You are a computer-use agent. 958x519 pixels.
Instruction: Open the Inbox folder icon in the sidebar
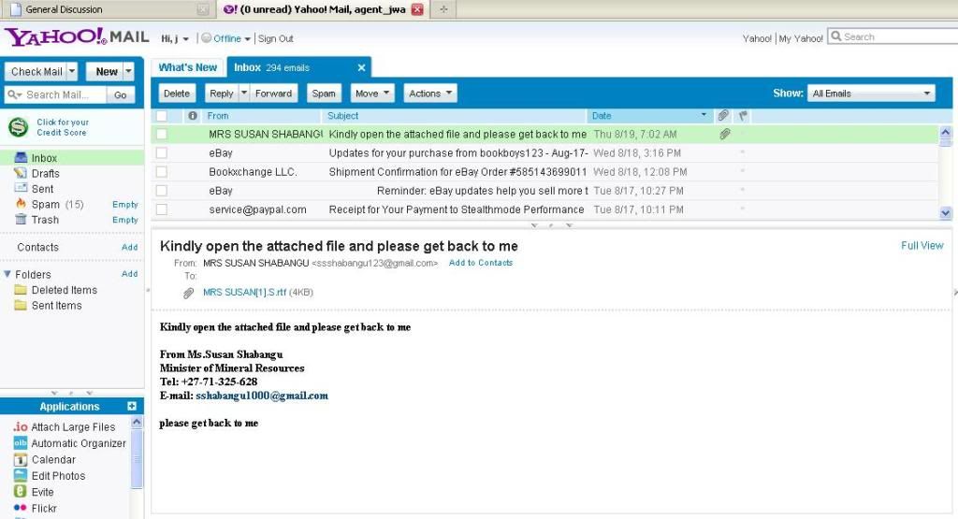[21, 157]
